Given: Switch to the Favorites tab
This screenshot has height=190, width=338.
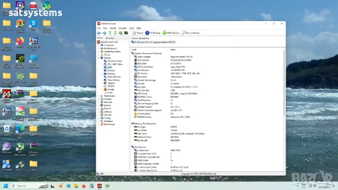Looking at the screenshot, I should click(x=110, y=38).
